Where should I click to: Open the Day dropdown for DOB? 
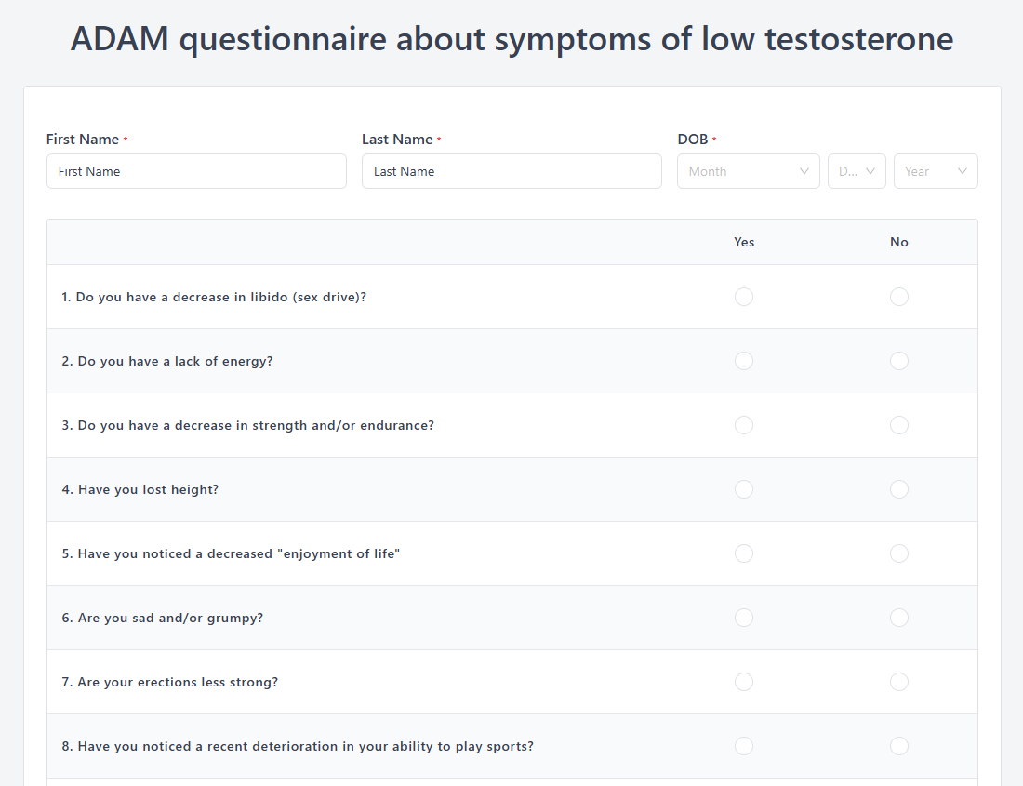(857, 171)
